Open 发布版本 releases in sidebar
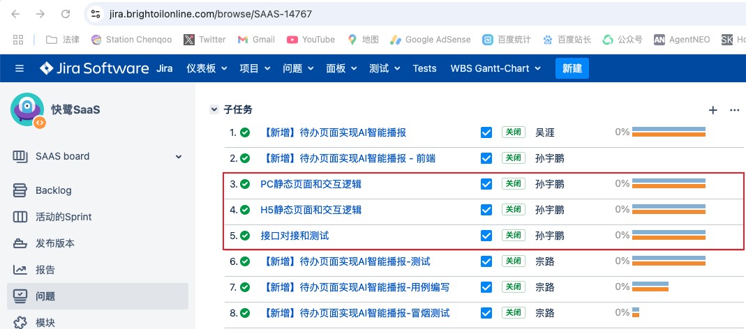 (x=54, y=243)
